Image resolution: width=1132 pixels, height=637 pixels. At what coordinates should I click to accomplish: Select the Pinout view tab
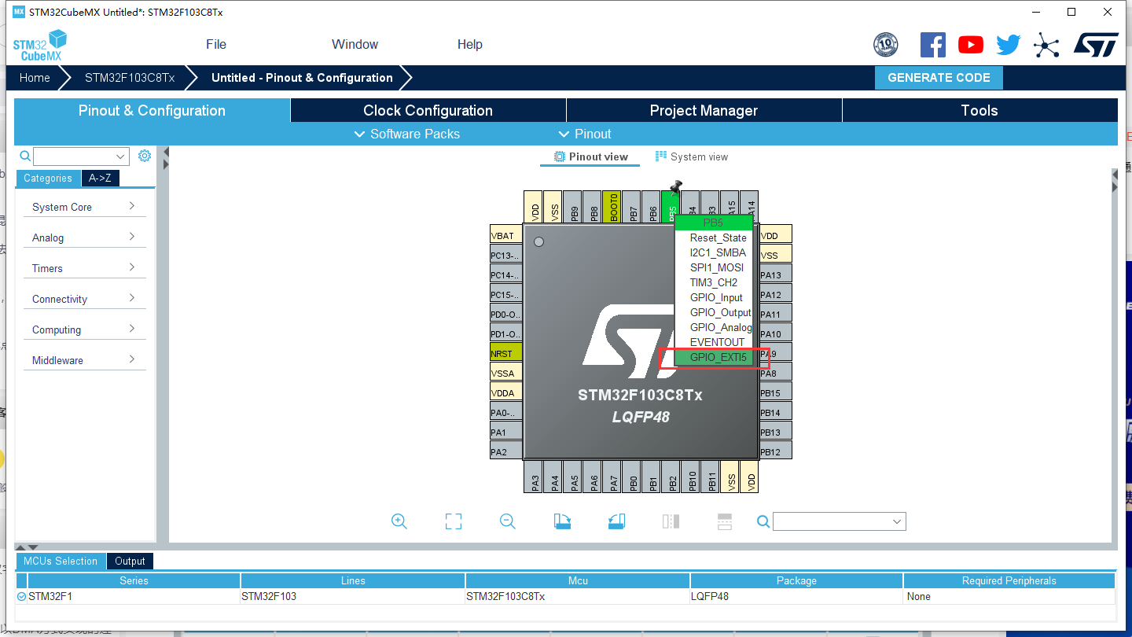coord(590,156)
